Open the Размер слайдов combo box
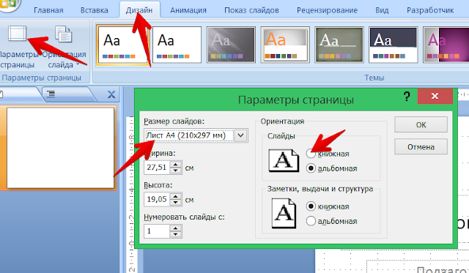 196,136
